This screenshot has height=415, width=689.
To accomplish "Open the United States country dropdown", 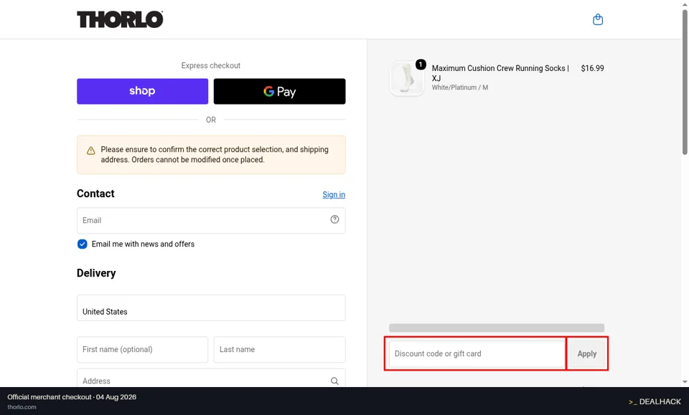I will click(211, 307).
